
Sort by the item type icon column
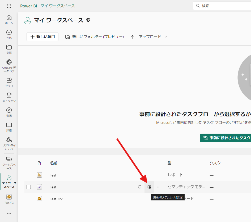(39, 163)
